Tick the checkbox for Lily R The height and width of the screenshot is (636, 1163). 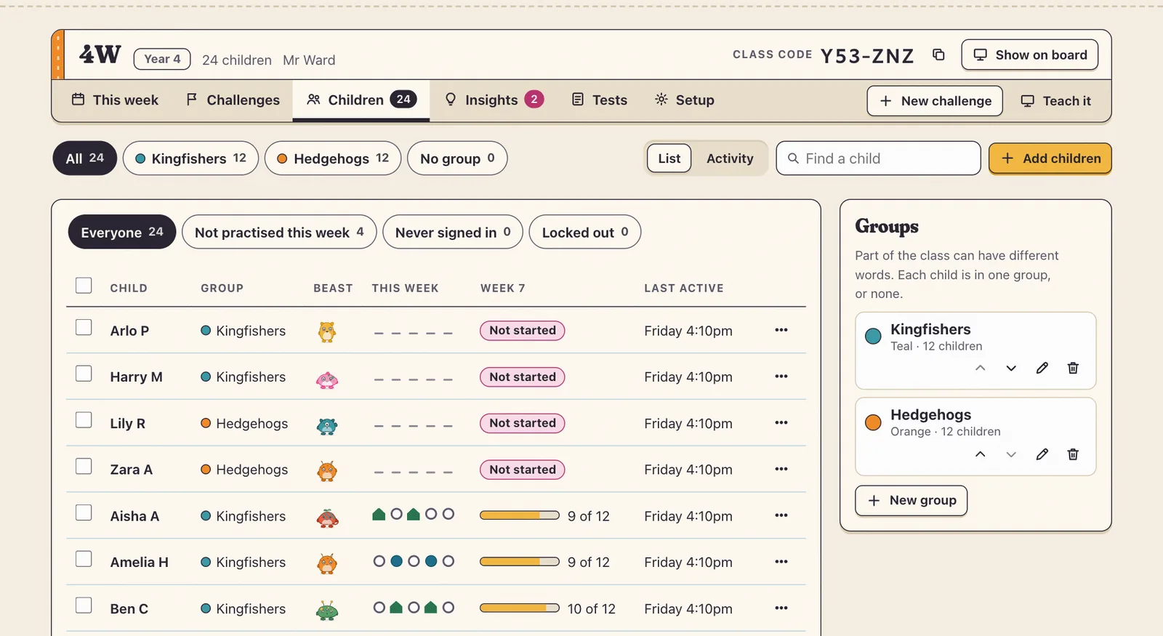point(84,421)
